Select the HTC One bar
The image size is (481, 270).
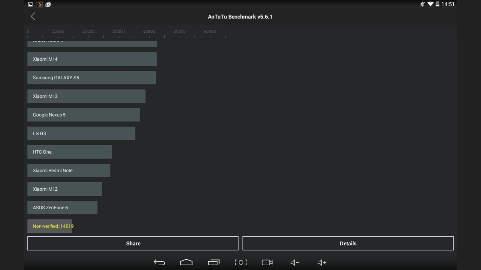coord(69,152)
